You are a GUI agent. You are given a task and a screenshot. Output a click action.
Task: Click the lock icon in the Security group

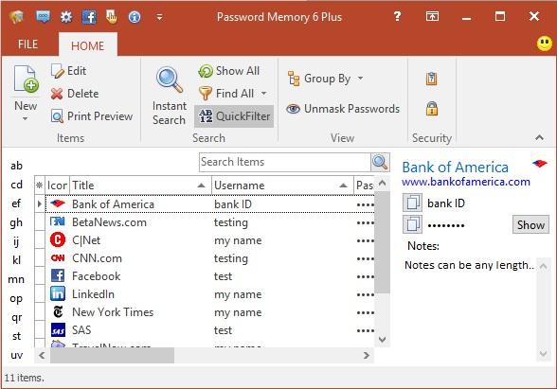pos(432,108)
